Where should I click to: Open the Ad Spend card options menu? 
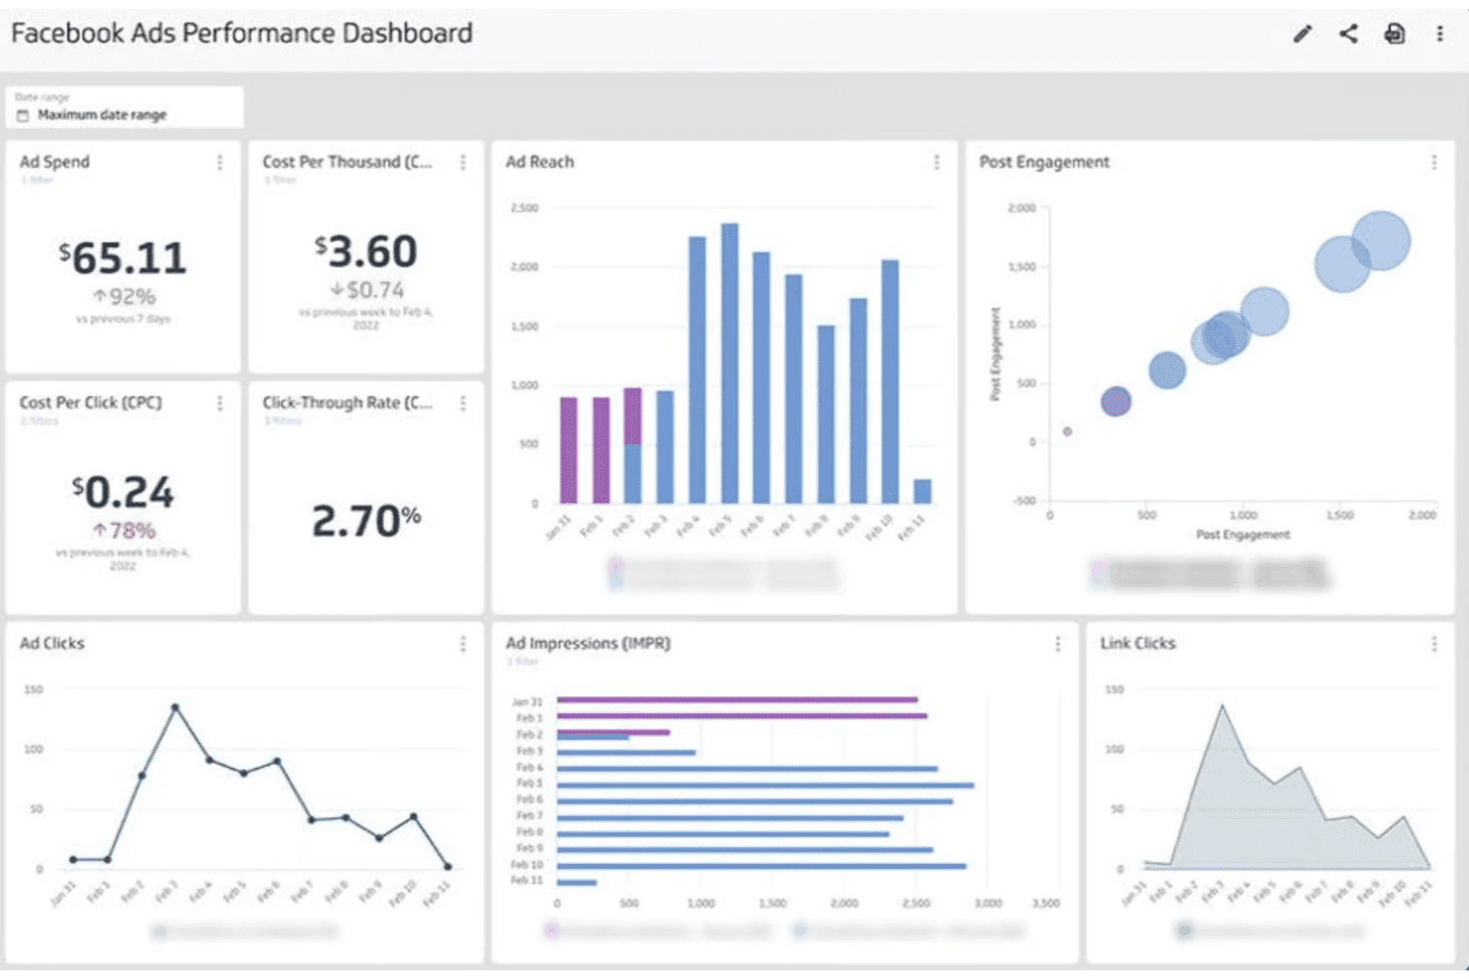pyautogui.click(x=219, y=162)
